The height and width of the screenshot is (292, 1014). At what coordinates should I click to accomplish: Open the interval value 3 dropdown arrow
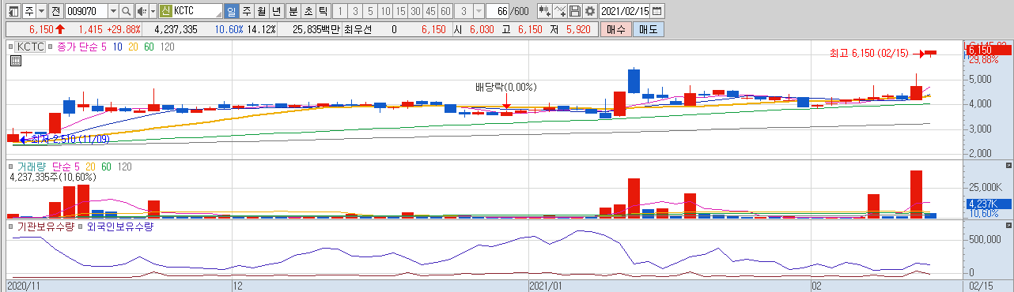tap(479, 11)
